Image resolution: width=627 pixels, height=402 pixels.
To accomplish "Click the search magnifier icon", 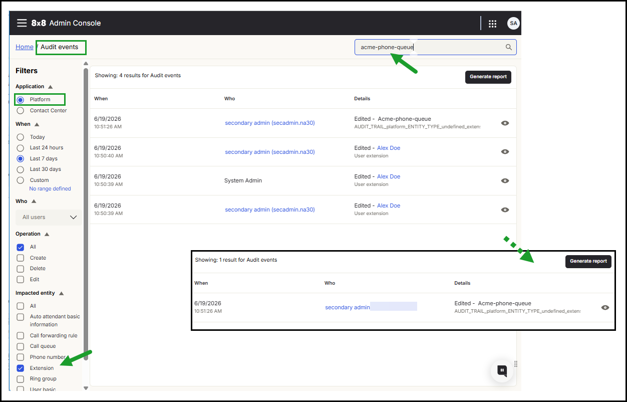I will (x=509, y=47).
